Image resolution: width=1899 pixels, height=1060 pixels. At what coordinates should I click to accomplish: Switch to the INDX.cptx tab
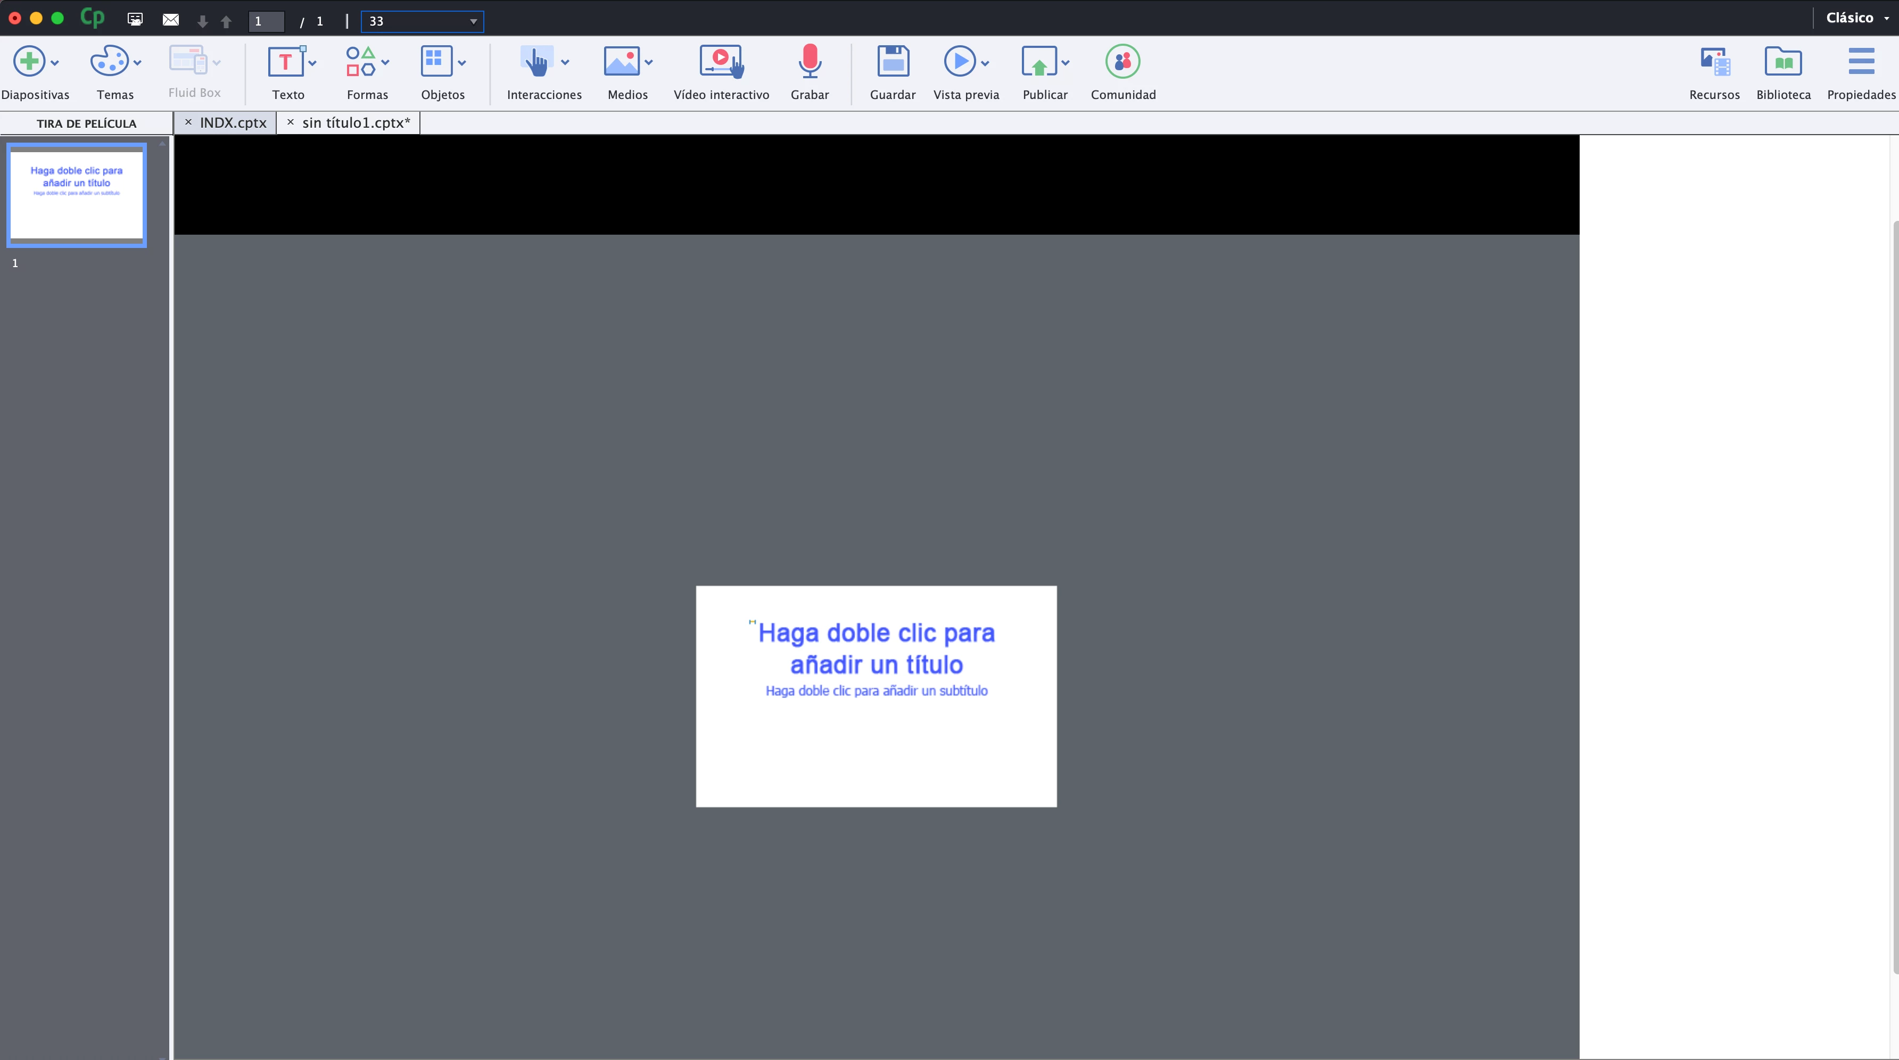coord(233,122)
